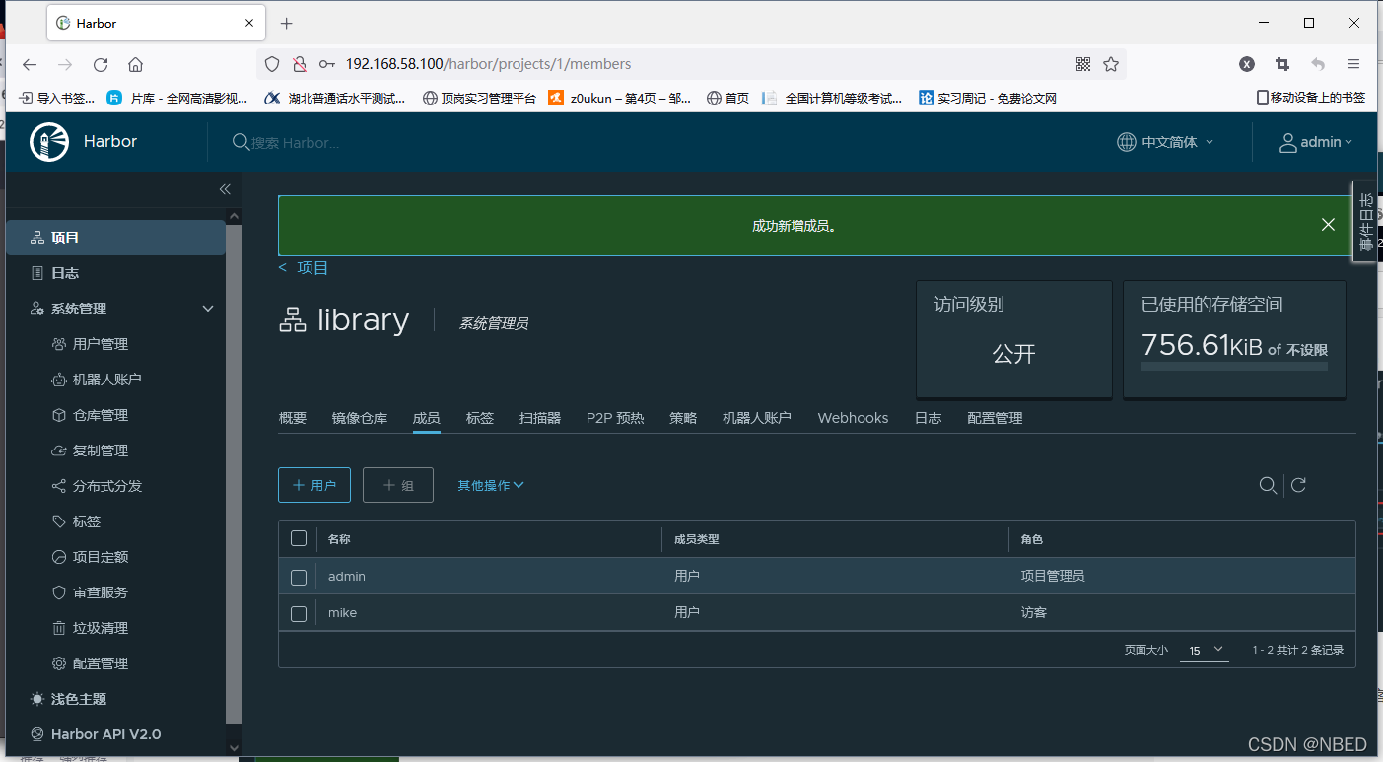1383x762 pixels.
Task: Close the success notification banner
Action: 1328,225
